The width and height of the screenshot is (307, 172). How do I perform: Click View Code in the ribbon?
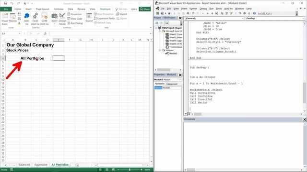75,19
